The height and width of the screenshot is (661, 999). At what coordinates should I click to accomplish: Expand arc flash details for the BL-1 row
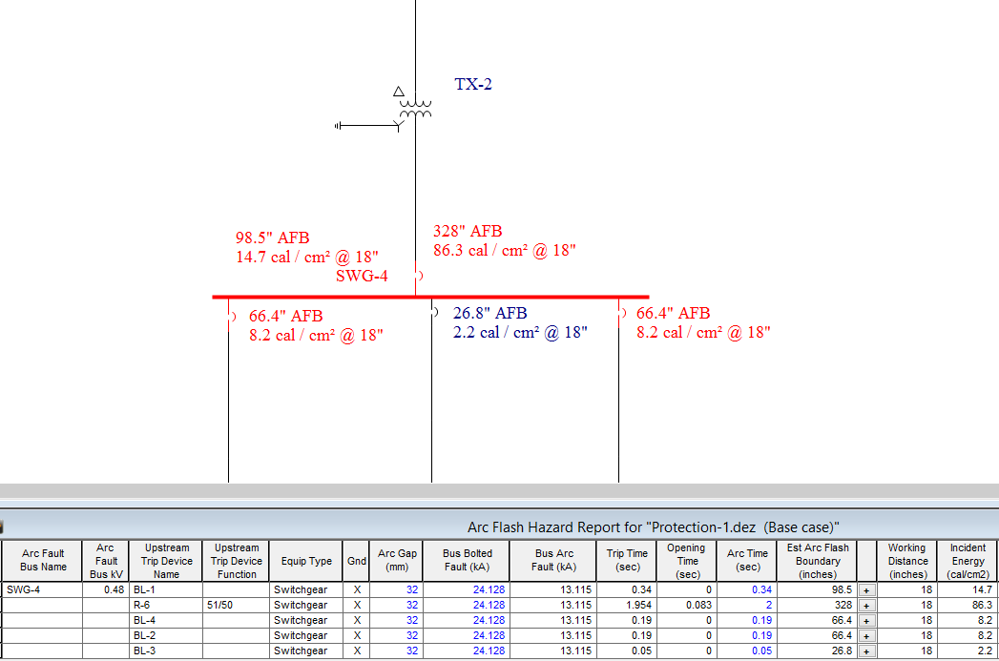point(866,589)
